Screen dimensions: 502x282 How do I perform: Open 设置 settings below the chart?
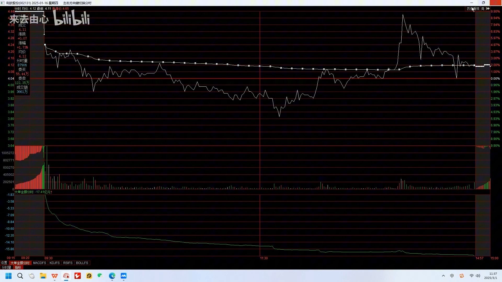point(4,263)
